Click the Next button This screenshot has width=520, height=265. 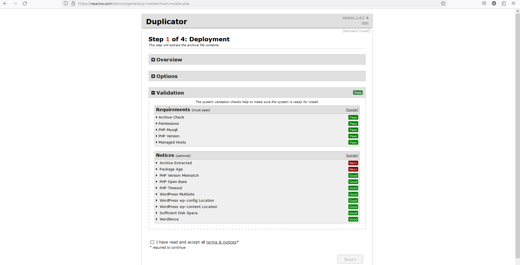350,259
